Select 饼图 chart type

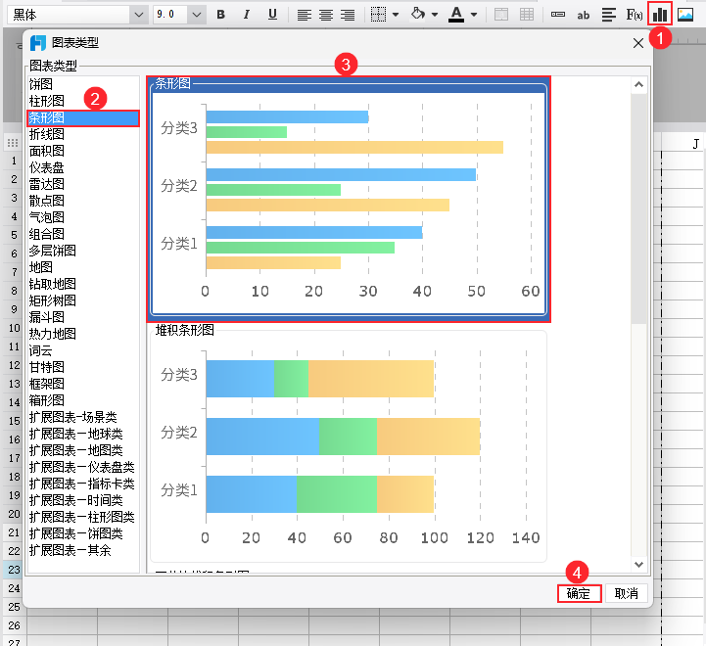(83, 84)
